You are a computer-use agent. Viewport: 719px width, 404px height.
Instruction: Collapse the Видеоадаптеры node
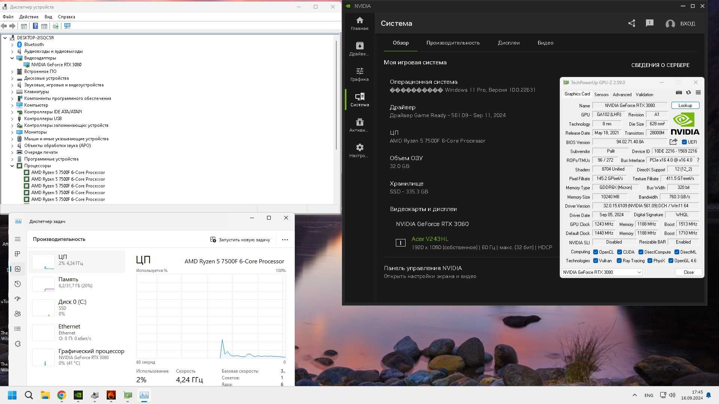click(12, 58)
